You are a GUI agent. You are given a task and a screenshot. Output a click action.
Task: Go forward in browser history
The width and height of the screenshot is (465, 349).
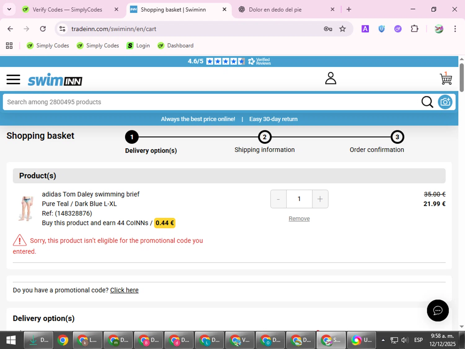26,29
